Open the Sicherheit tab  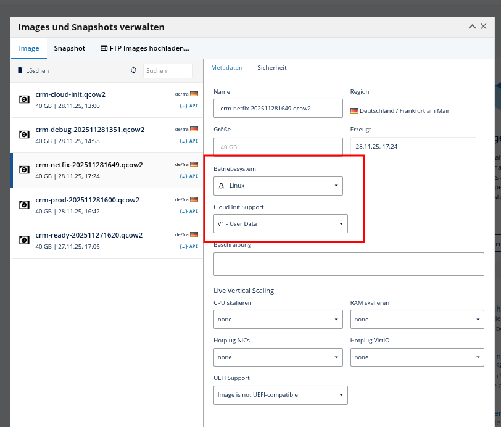tap(271, 68)
